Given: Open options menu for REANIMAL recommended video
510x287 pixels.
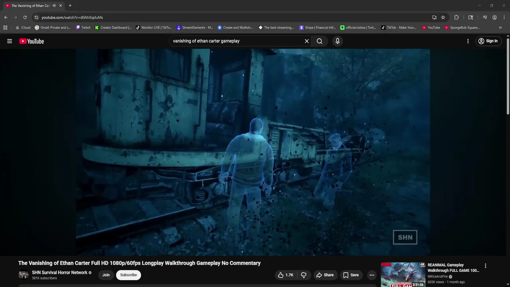Looking at the screenshot, I should [x=485, y=266].
